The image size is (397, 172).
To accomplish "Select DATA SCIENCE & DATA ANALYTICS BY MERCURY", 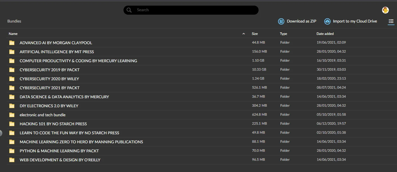I will [64, 97].
